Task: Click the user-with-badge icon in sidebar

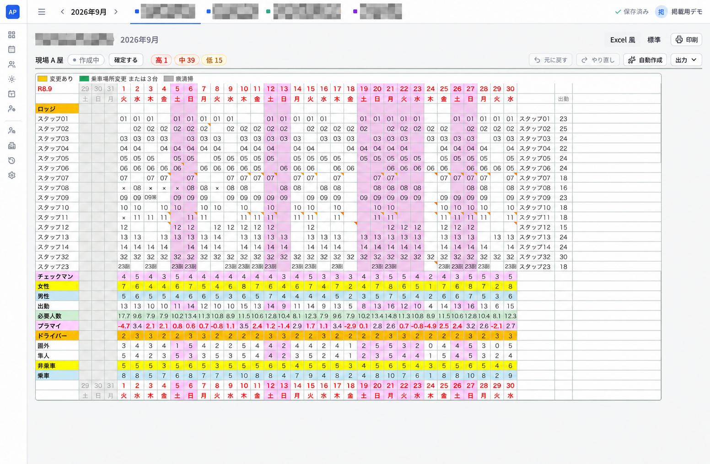Action: point(12,109)
